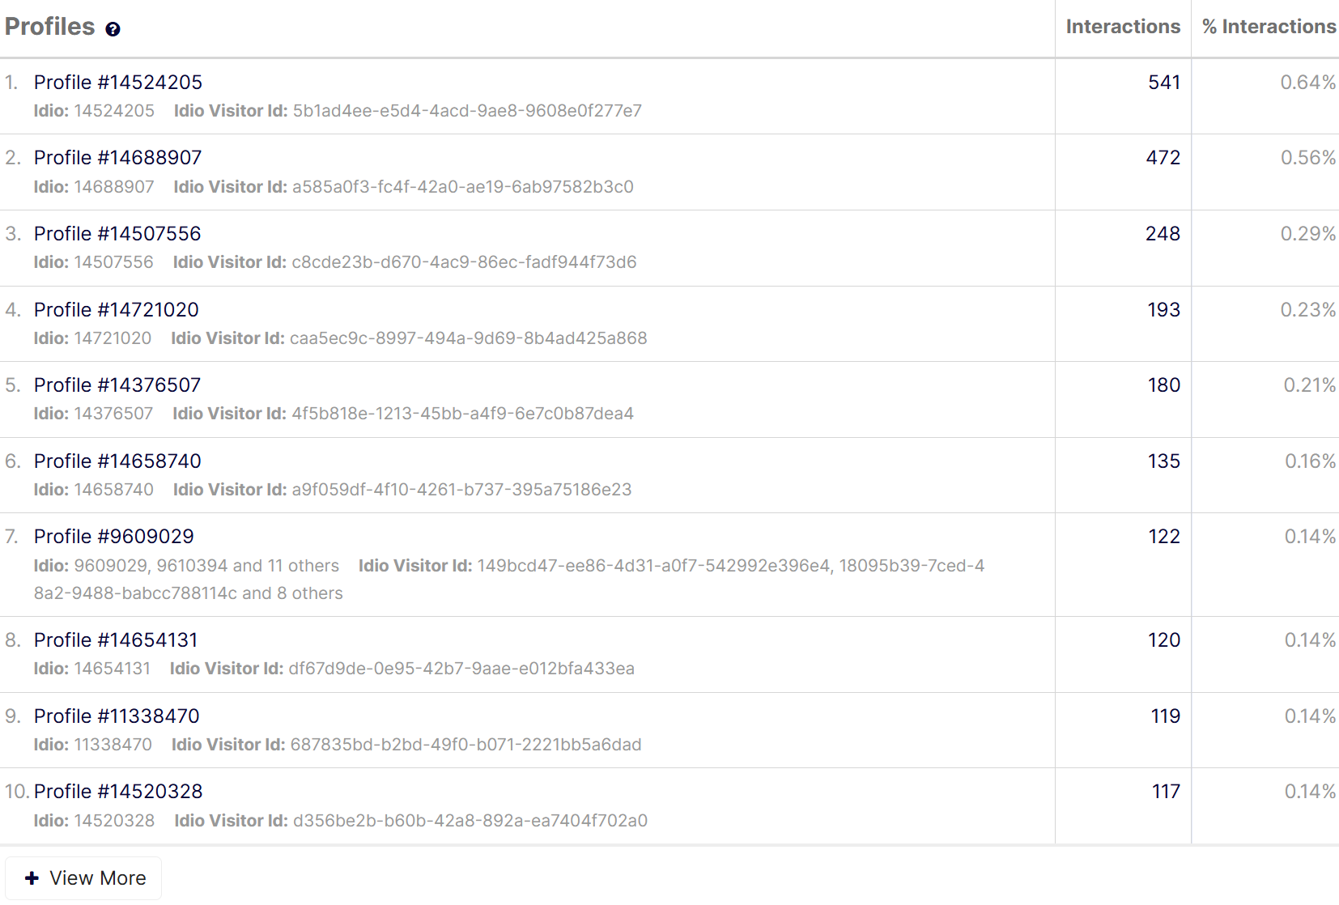This screenshot has width=1339, height=905.
Task: Open Profile #14520328
Action: 118,792
